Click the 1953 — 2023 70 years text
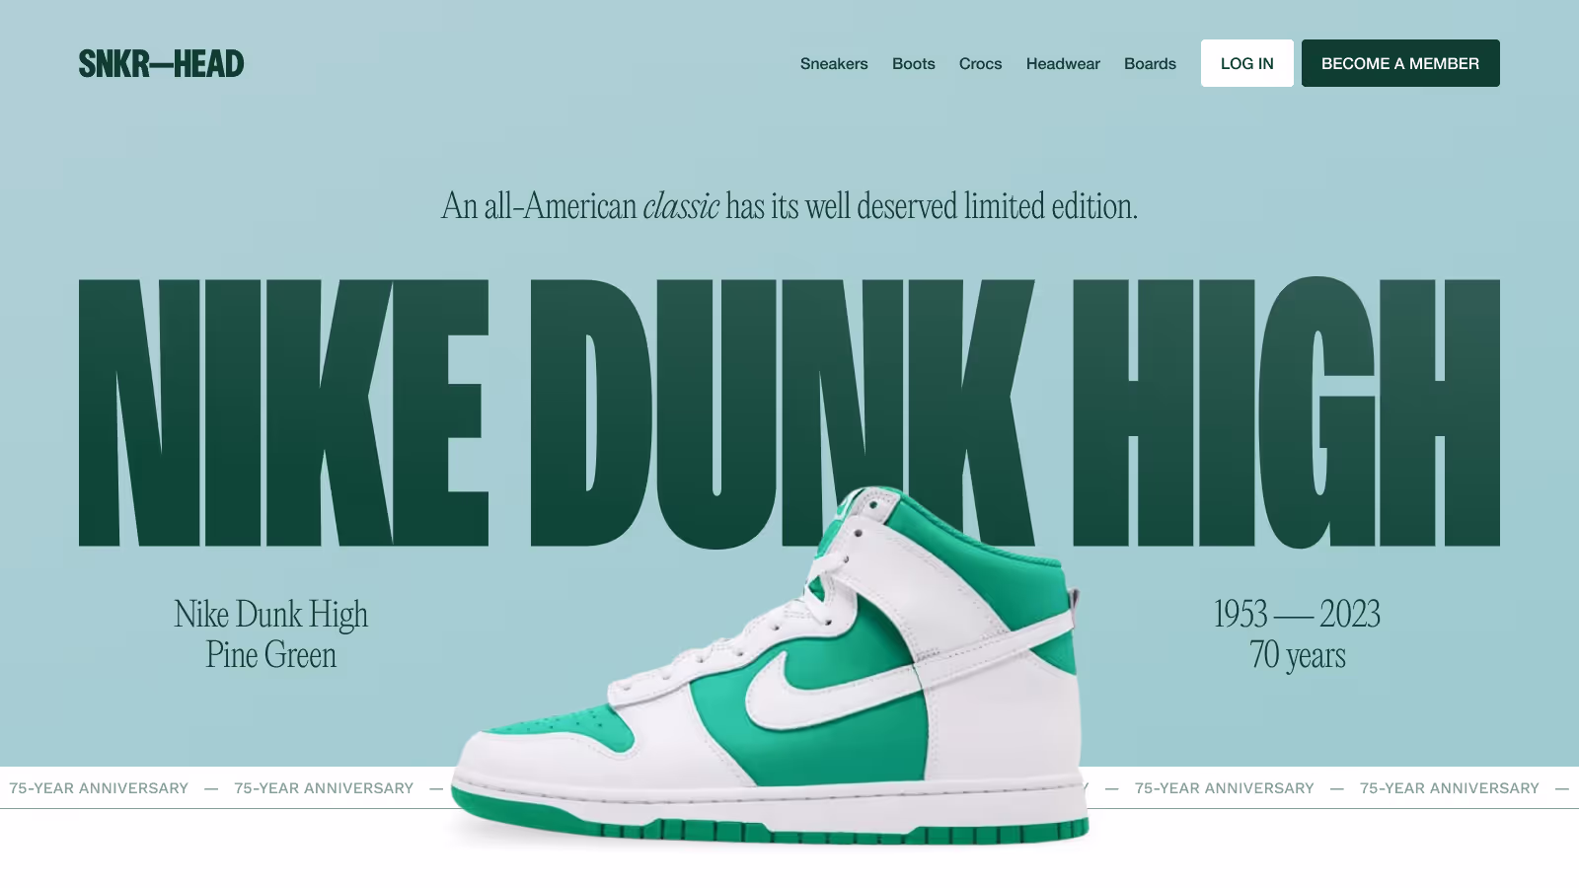The height and width of the screenshot is (888, 1579). pyautogui.click(x=1297, y=634)
